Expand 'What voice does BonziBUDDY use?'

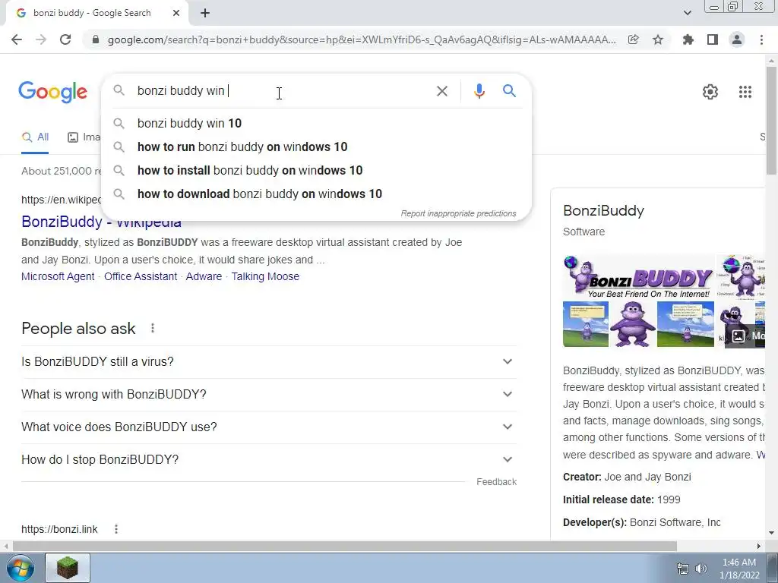(269, 427)
